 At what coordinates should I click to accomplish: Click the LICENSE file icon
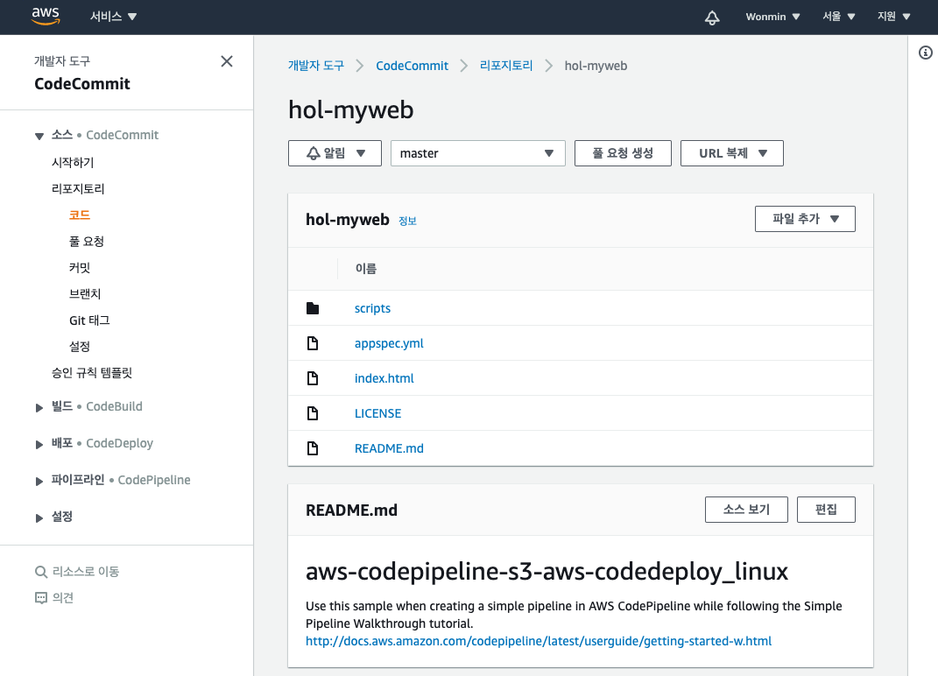[x=313, y=413]
